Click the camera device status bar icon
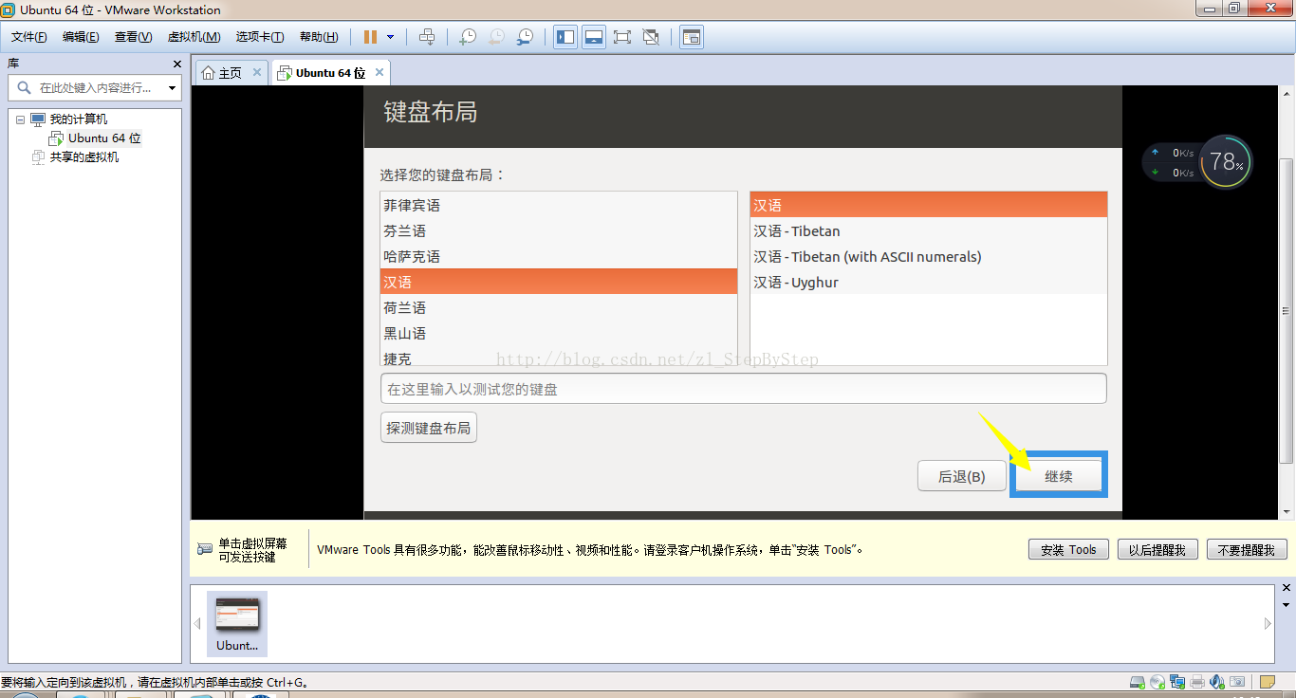 click(1237, 682)
